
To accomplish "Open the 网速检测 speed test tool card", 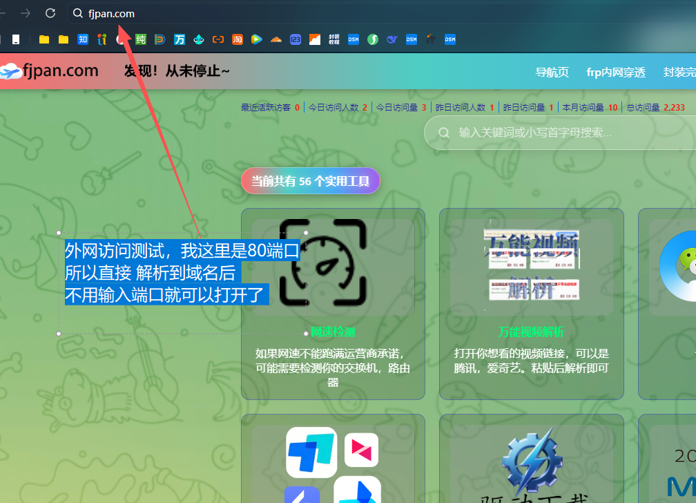I will point(332,332).
